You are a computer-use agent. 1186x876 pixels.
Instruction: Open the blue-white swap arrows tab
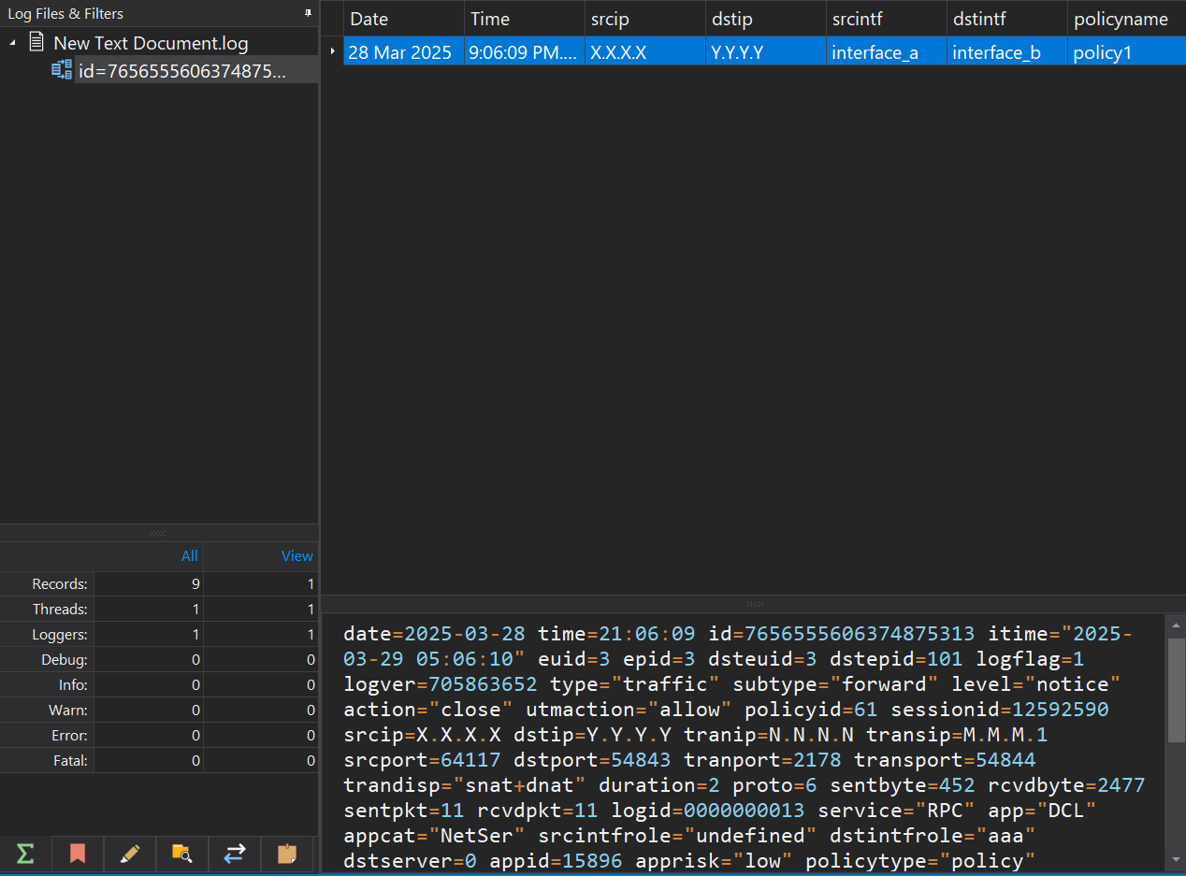[x=235, y=853]
